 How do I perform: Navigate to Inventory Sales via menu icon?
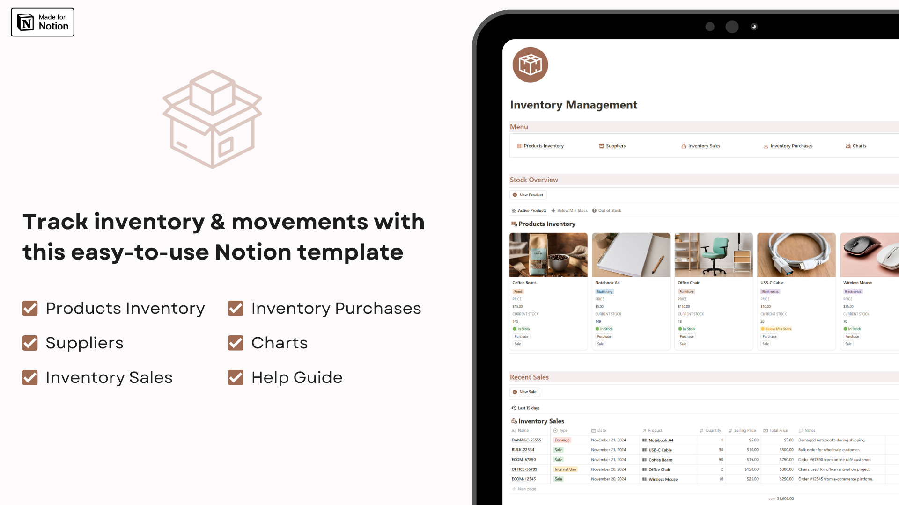click(x=704, y=145)
